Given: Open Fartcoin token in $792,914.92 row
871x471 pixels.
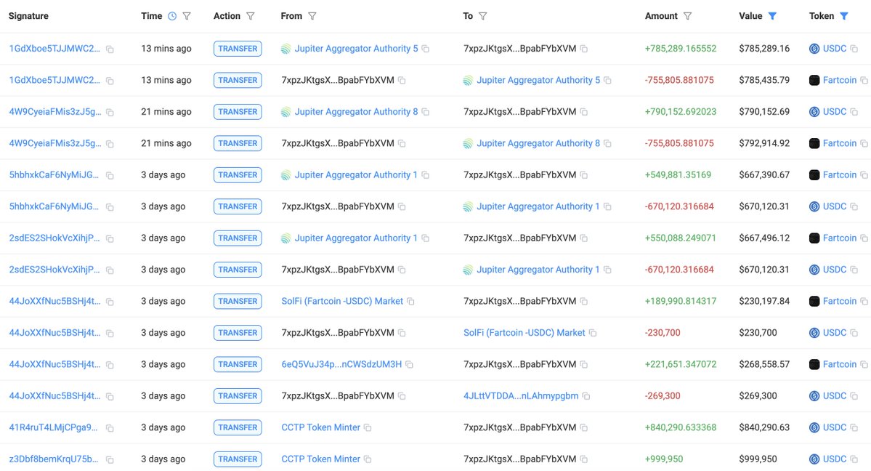Looking at the screenshot, I should coord(839,143).
